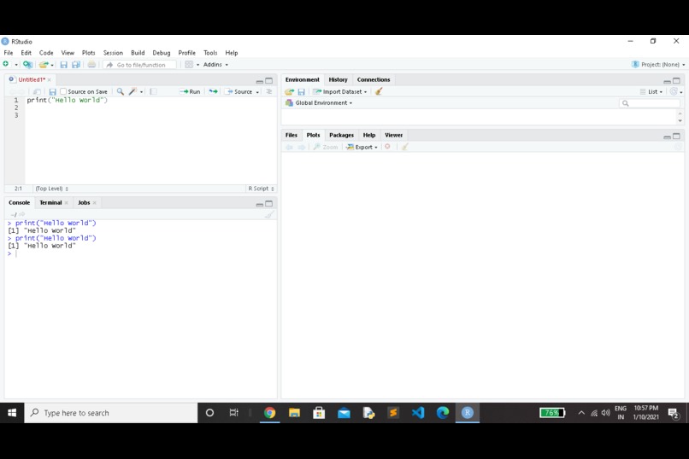
Task: Open the Addins dropdown
Action: point(215,65)
